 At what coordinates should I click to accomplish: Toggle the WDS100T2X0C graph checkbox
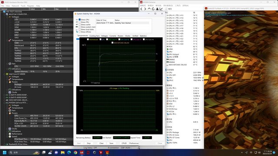(x=113, y=42)
